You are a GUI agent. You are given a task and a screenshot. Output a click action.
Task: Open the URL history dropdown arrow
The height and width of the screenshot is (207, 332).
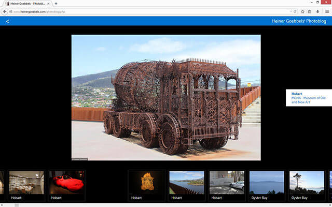tap(291, 11)
